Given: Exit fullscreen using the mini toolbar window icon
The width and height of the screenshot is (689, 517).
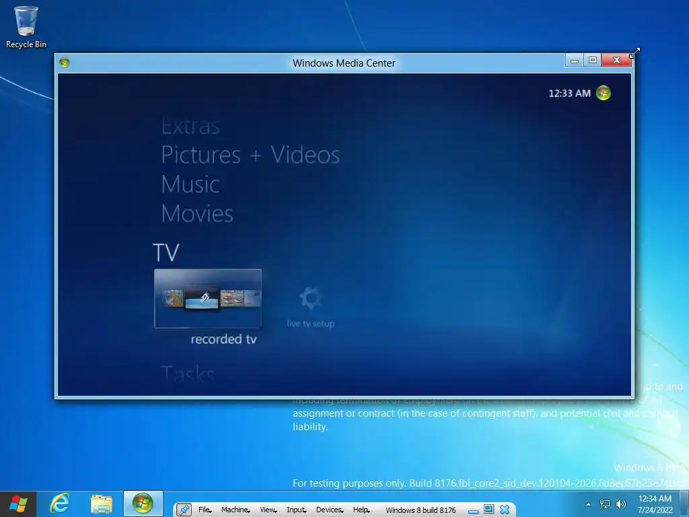Looking at the screenshot, I should (488, 509).
